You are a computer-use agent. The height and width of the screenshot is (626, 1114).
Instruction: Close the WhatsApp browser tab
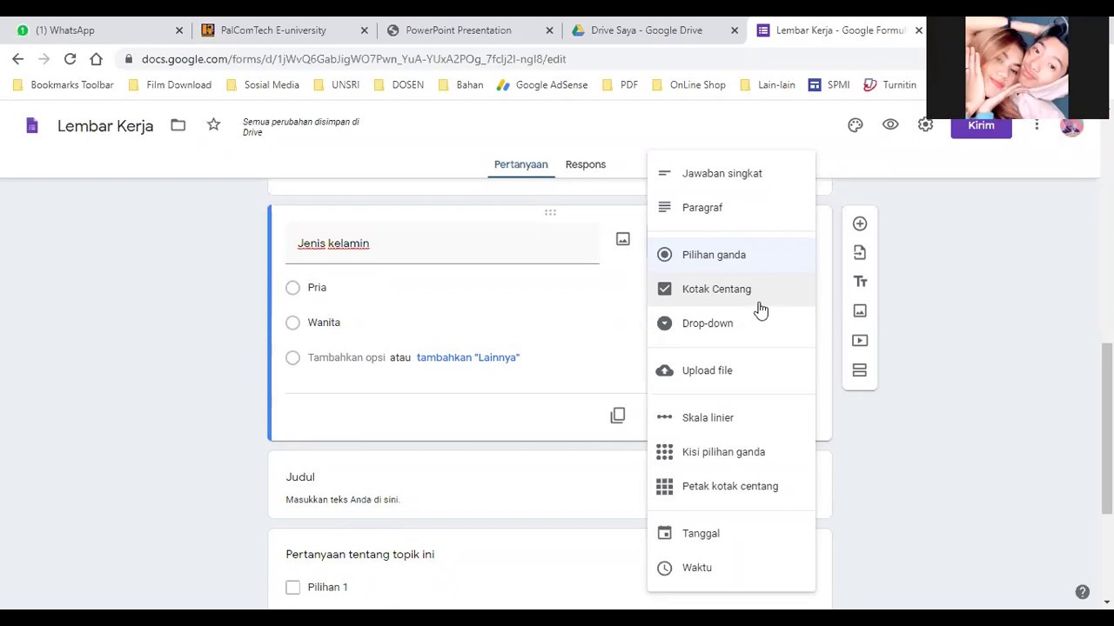(x=179, y=30)
